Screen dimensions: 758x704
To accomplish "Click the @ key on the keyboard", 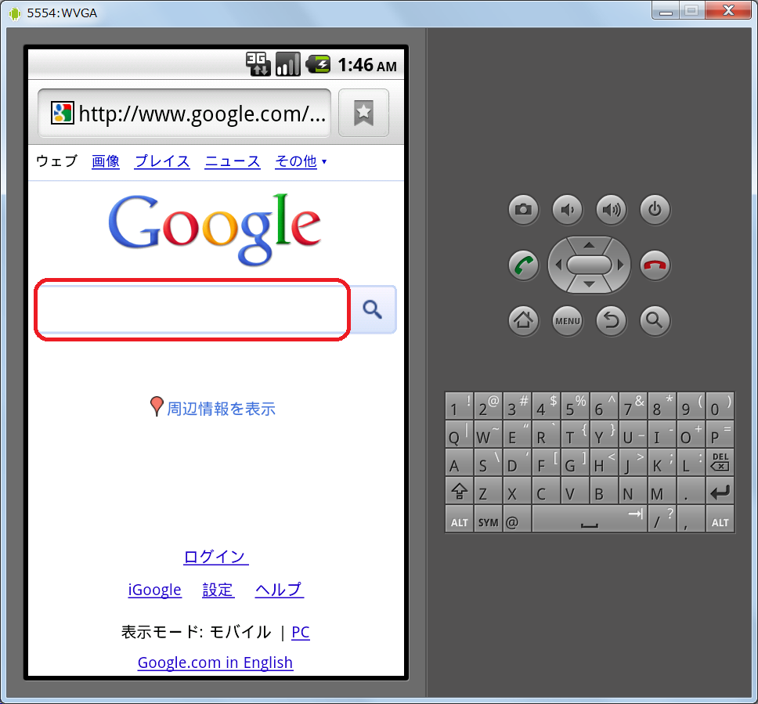I will (x=517, y=519).
